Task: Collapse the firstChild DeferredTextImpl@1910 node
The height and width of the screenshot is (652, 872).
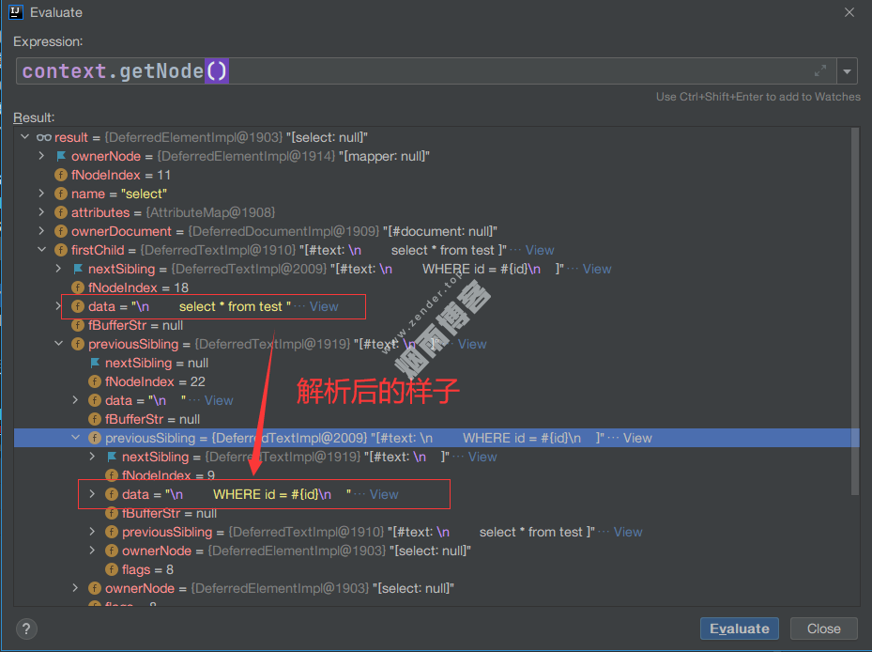Action: click(x=41, y=250)
